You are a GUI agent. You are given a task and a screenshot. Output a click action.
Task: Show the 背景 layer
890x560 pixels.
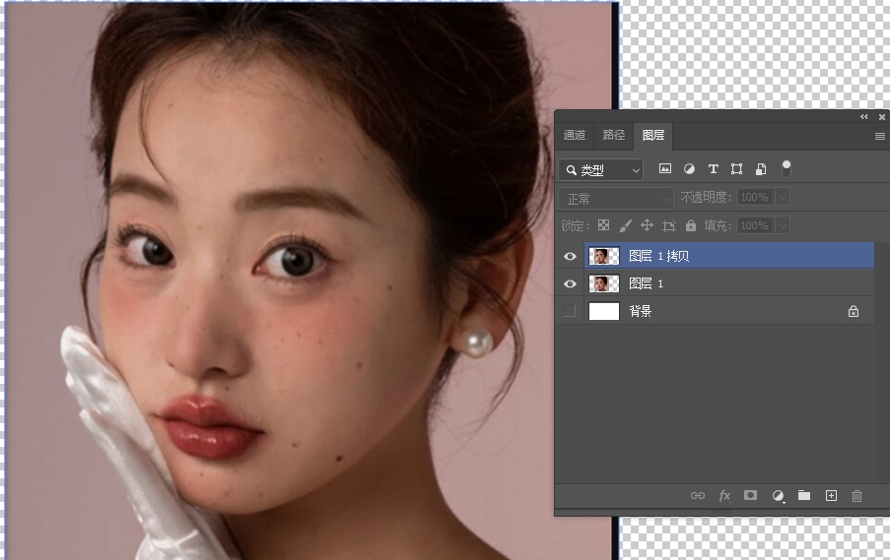point(570,311)
